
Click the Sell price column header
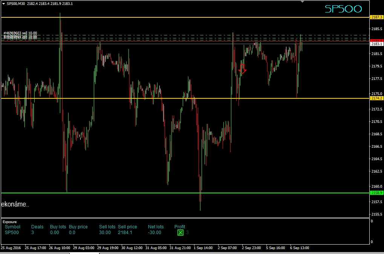tap(127, 227)
